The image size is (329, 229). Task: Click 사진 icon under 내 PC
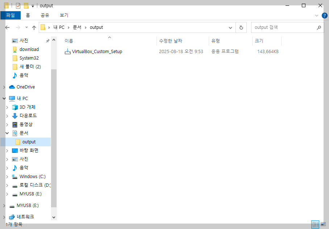(15, 159)
